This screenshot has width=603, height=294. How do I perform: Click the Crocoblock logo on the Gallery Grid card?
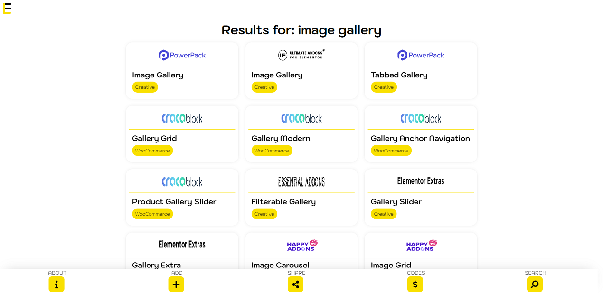(182, 118)
